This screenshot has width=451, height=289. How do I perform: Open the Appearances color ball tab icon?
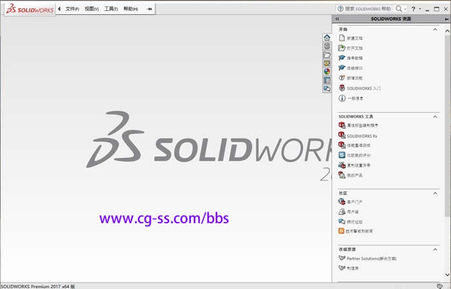(x=327, y=72)
